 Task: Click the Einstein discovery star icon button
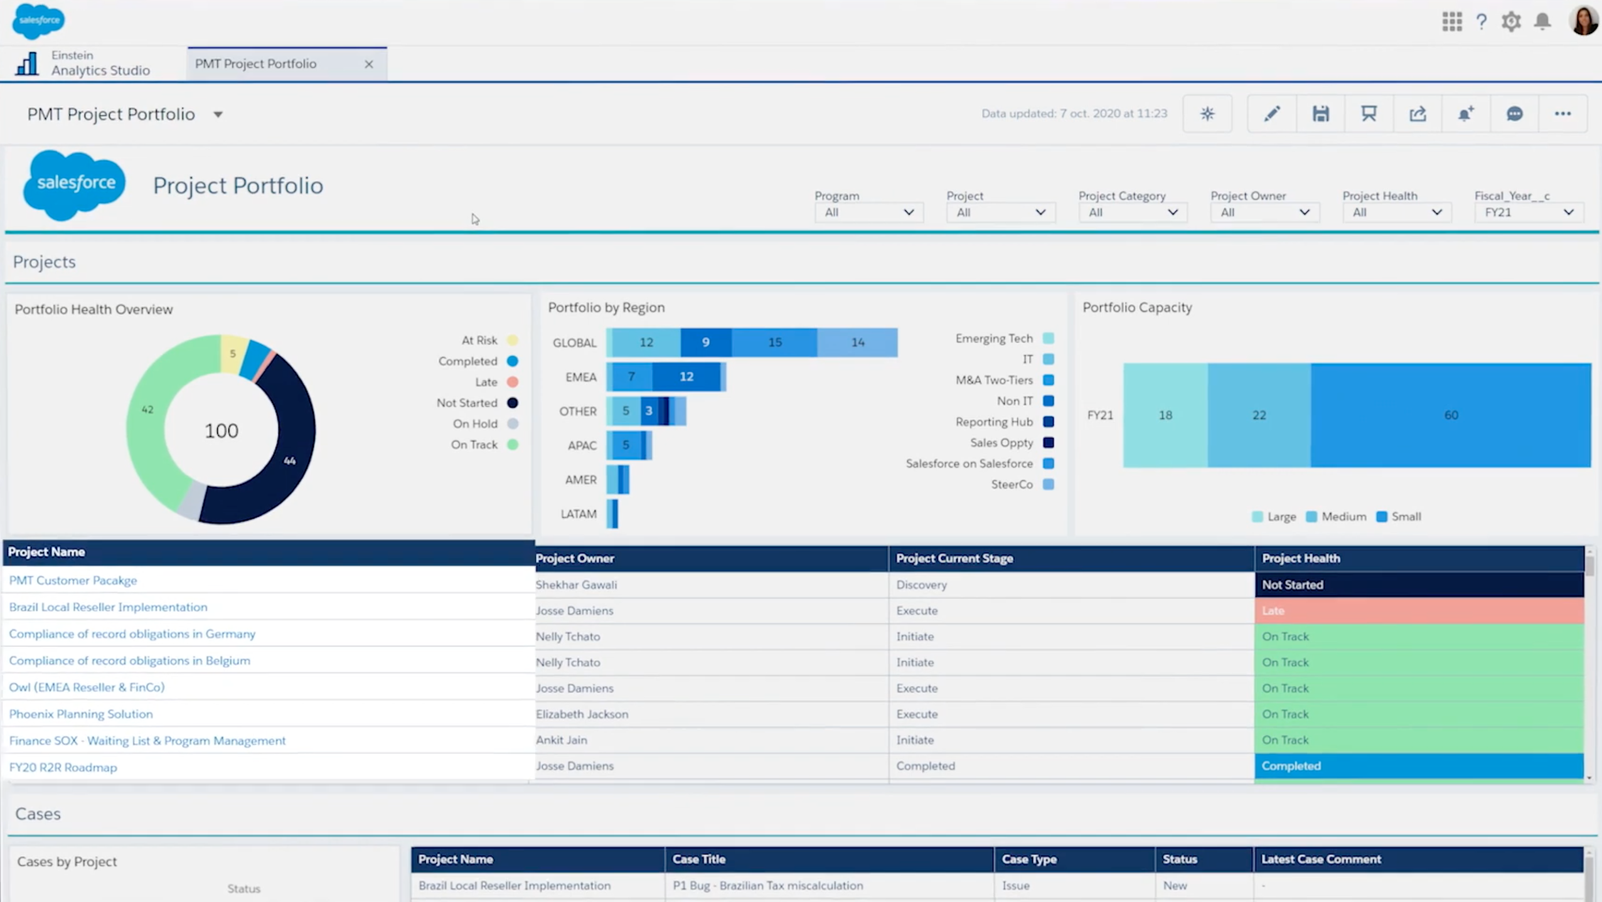pyautogui.click(x=1207, y=114)
